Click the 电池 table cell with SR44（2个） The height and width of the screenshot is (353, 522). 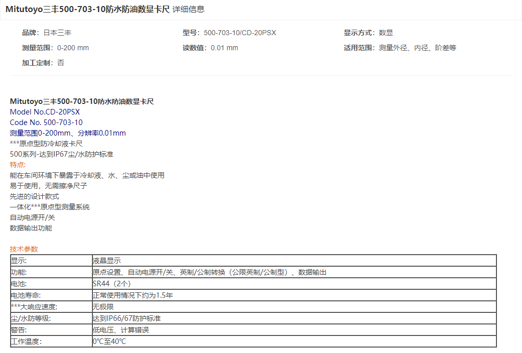click(112, 284)
